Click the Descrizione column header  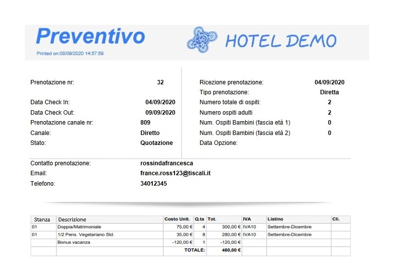[72, 219]
